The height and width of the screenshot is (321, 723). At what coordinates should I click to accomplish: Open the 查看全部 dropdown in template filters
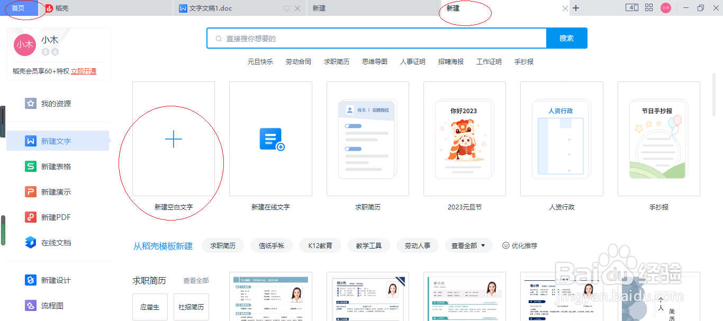pos(468,245)
